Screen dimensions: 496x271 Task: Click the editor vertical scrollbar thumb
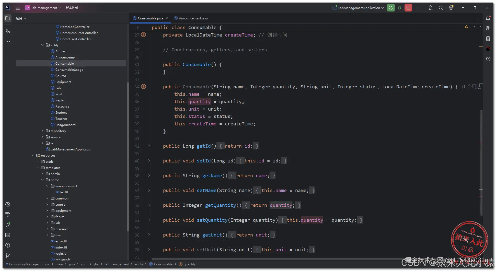tap(481, 163)
